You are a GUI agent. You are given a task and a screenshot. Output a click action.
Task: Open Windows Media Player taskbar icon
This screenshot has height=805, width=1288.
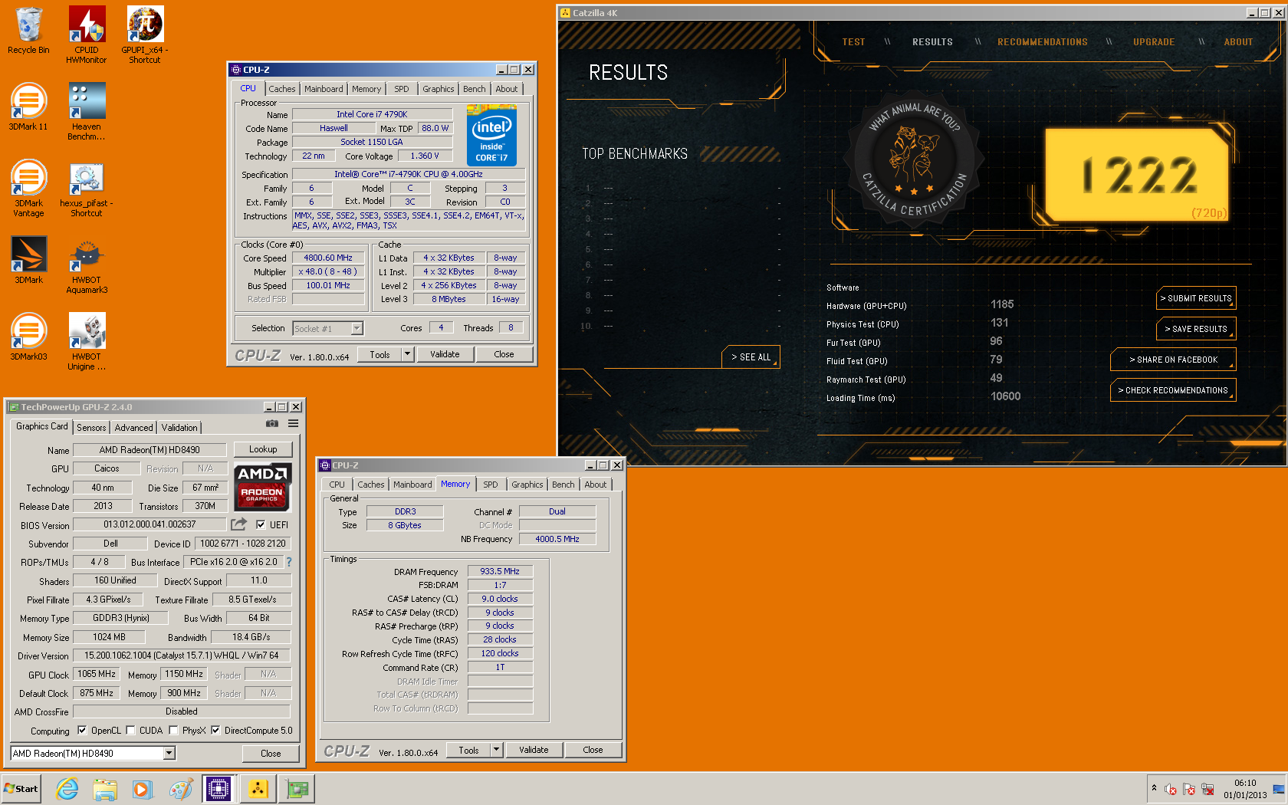click(x=142, y=788)
